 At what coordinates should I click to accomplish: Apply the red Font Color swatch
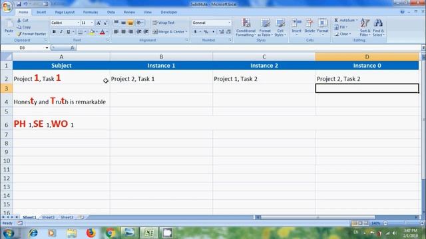pyautogui.click(x=103, y=32)
